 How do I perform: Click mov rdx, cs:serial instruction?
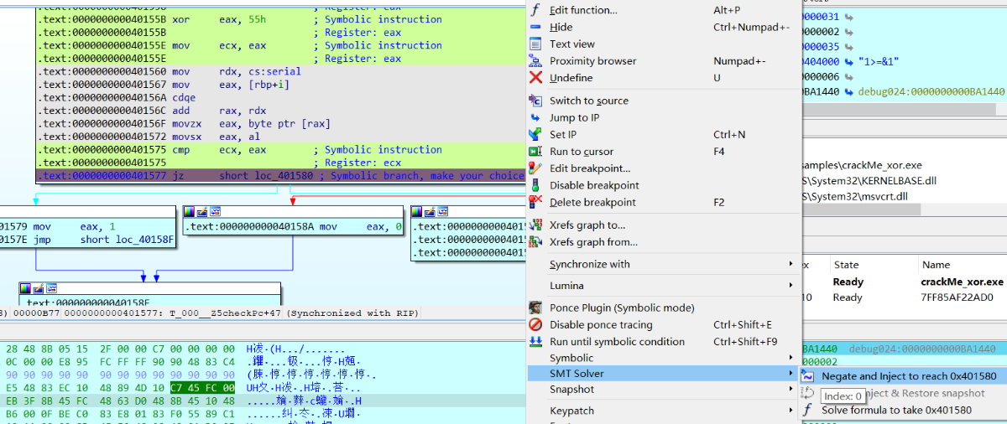279,71
